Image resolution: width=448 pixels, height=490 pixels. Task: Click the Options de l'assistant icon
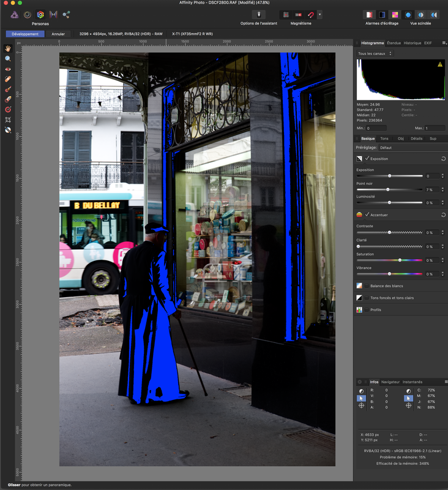coord(259,14)
